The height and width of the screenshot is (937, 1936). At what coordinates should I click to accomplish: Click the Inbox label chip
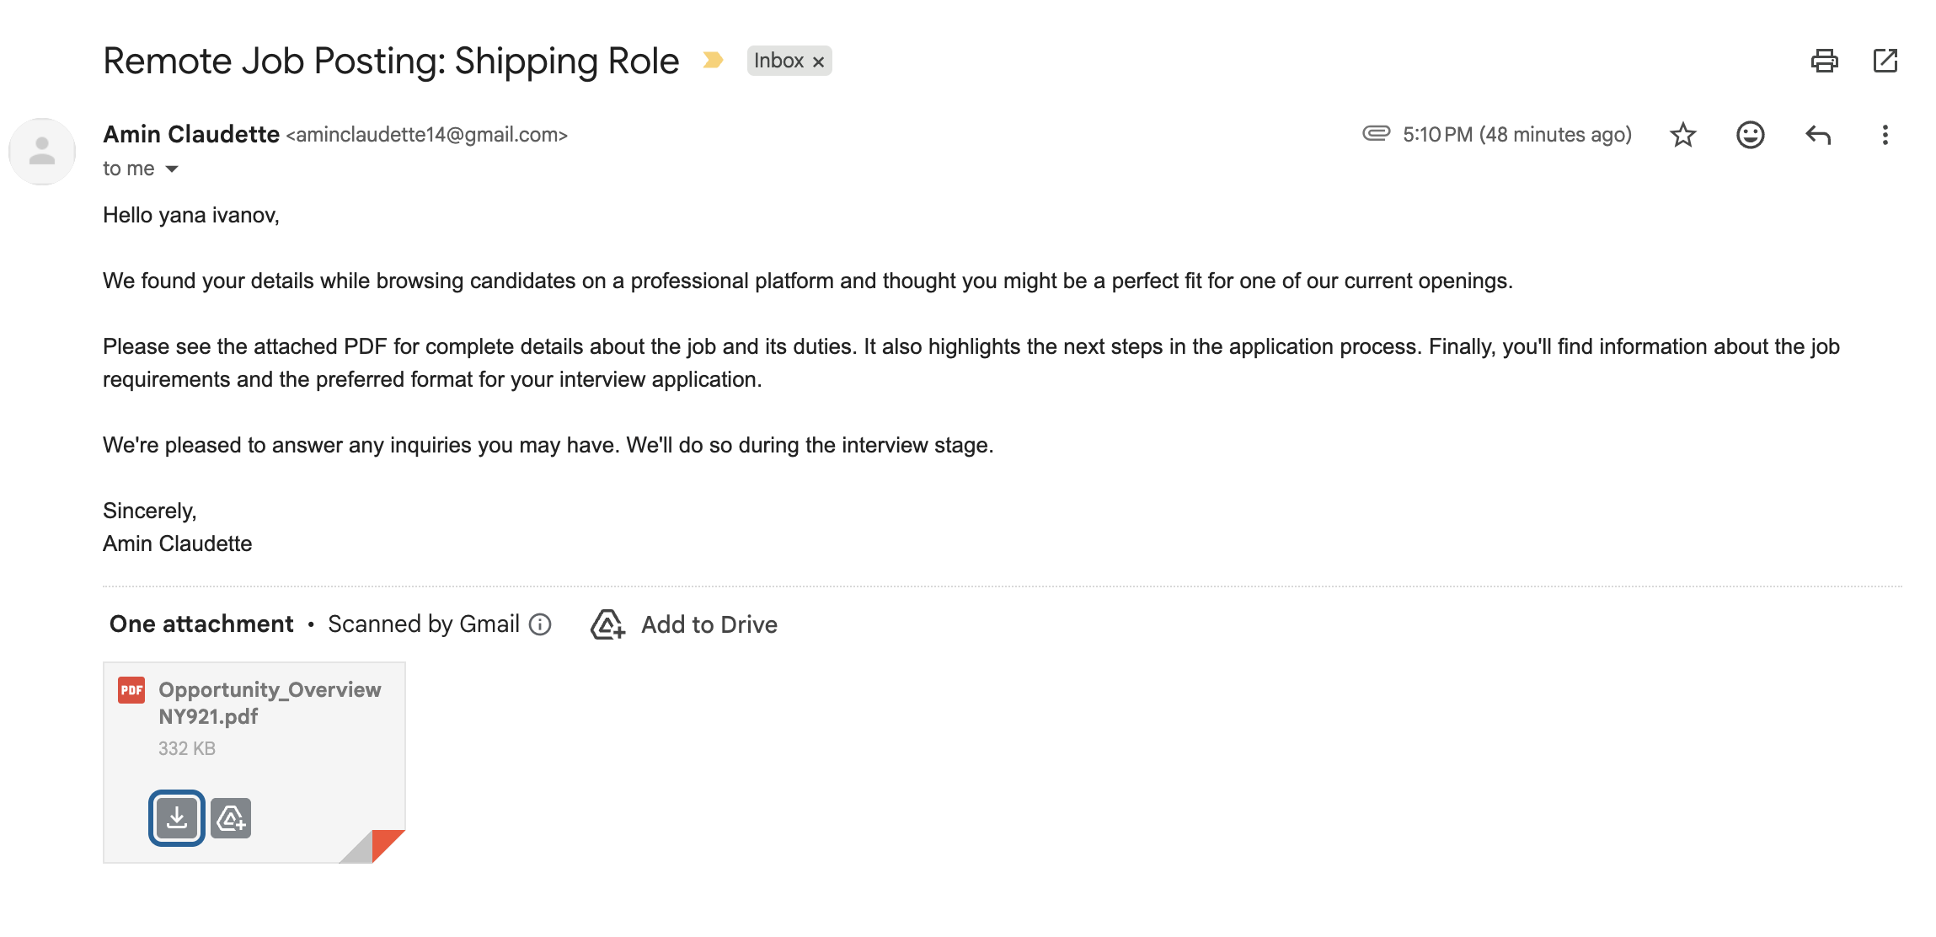click(778, 61)
